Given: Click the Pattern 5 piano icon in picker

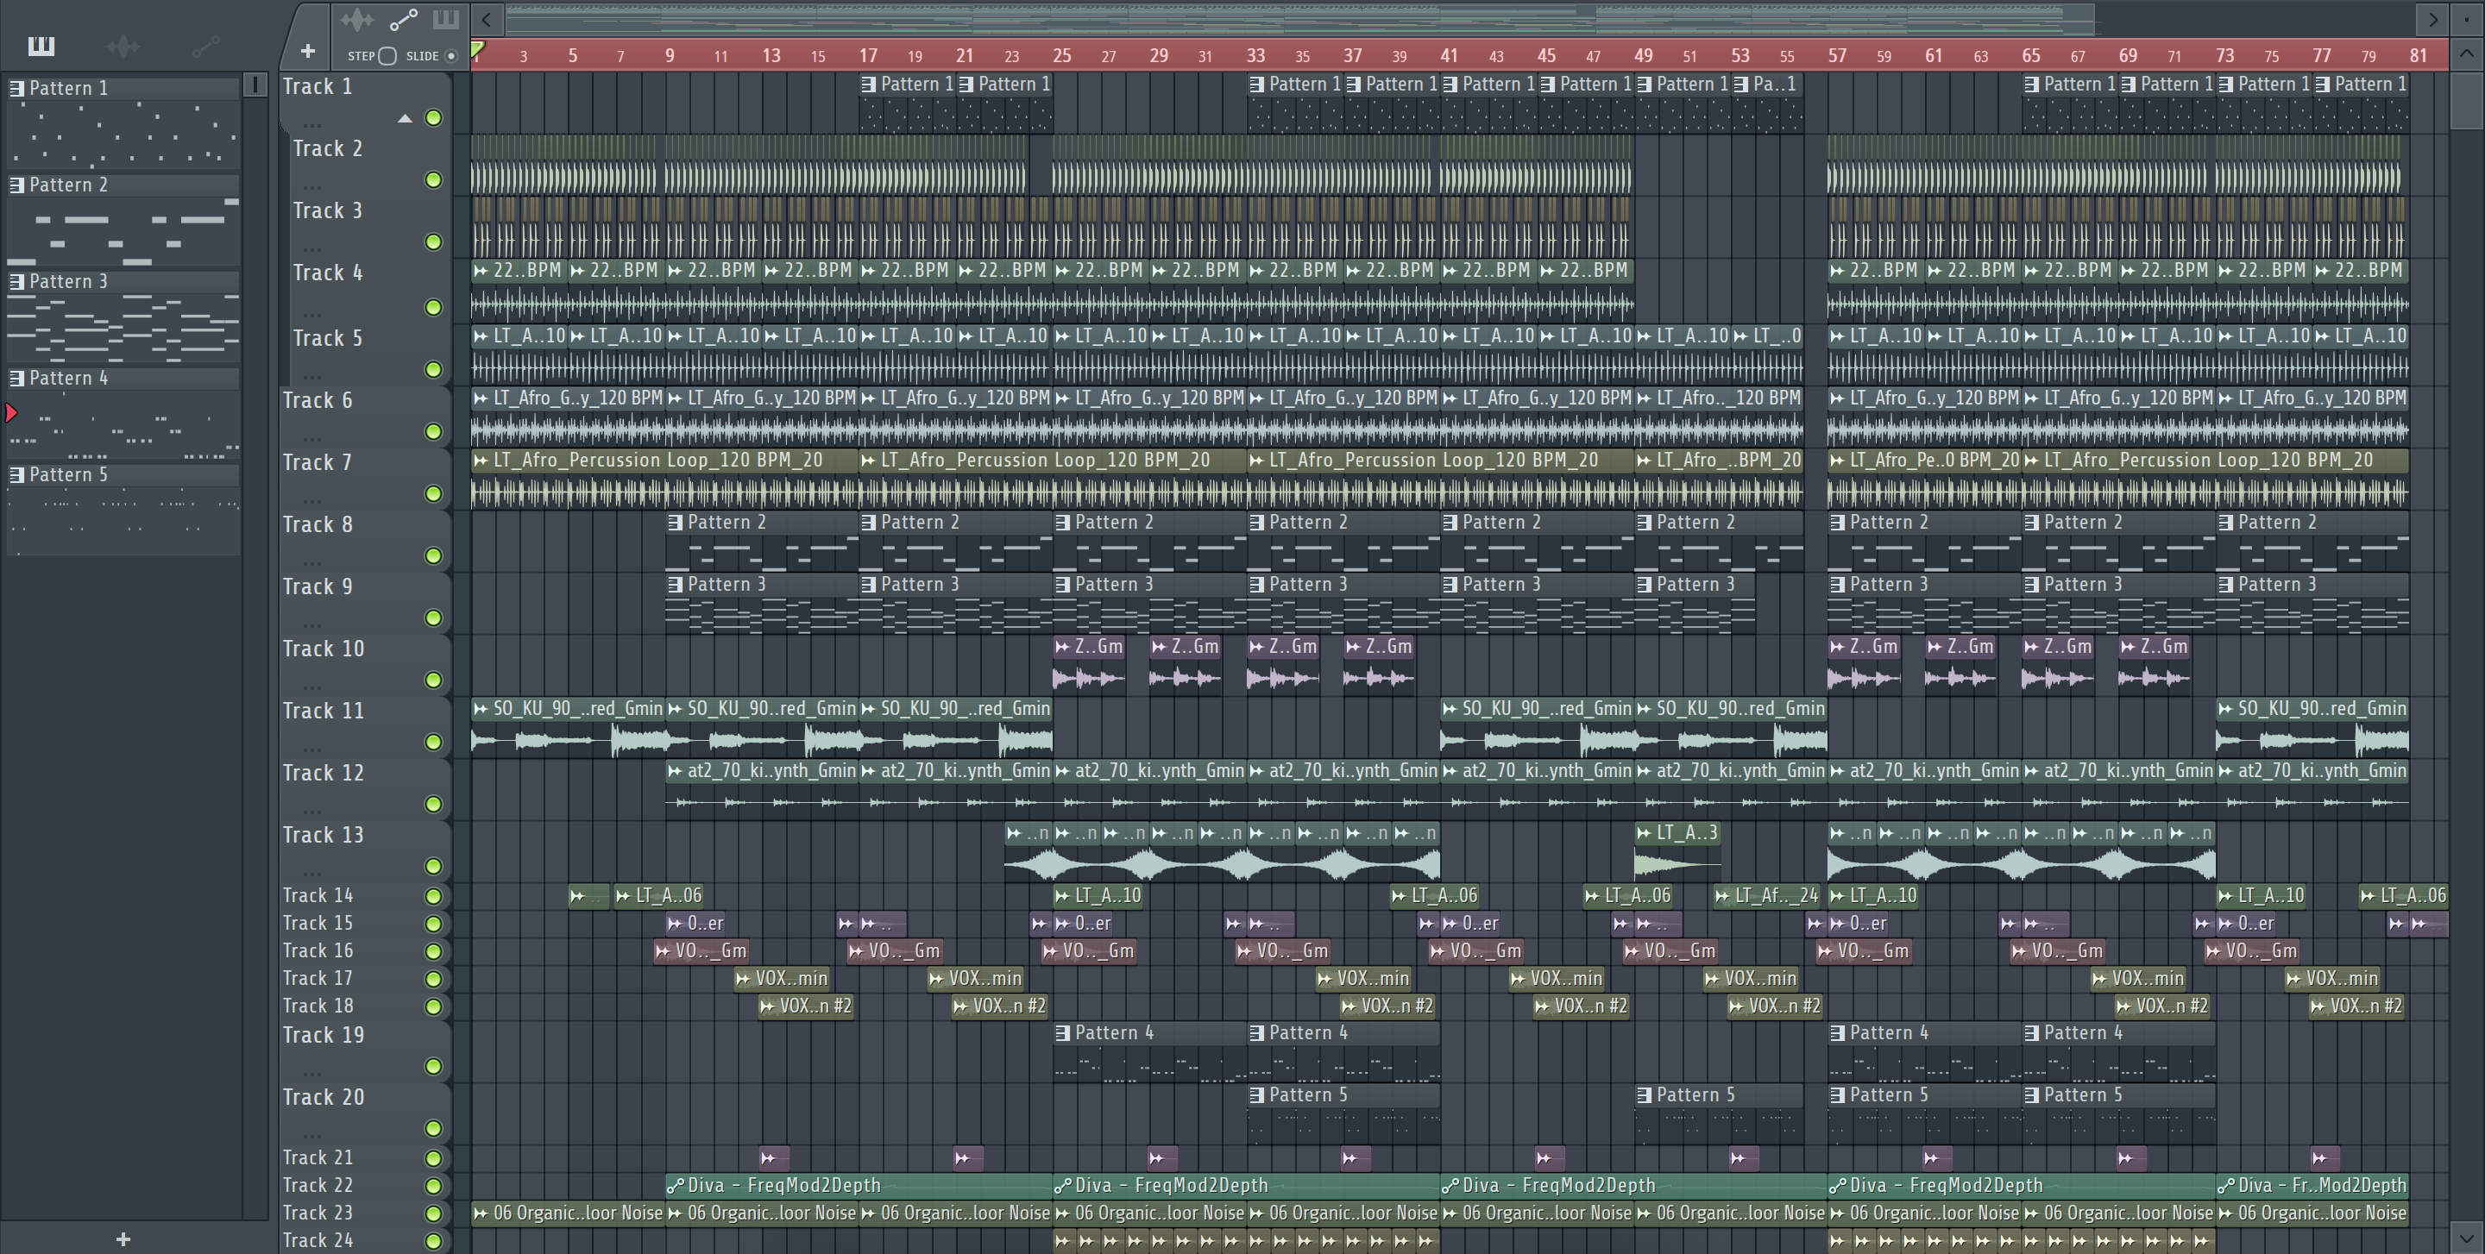Looking at the screenshot, I should tap(16, 474).
